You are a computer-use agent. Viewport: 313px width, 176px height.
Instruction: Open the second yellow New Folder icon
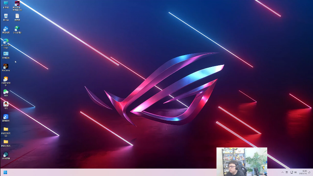click(6, 143)
